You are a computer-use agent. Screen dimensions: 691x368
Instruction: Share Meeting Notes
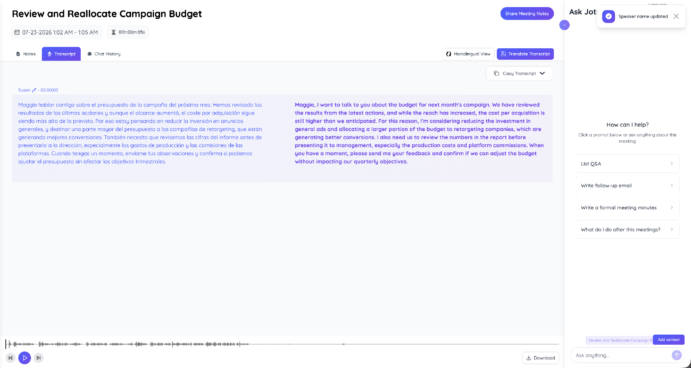tap(527, 14)
